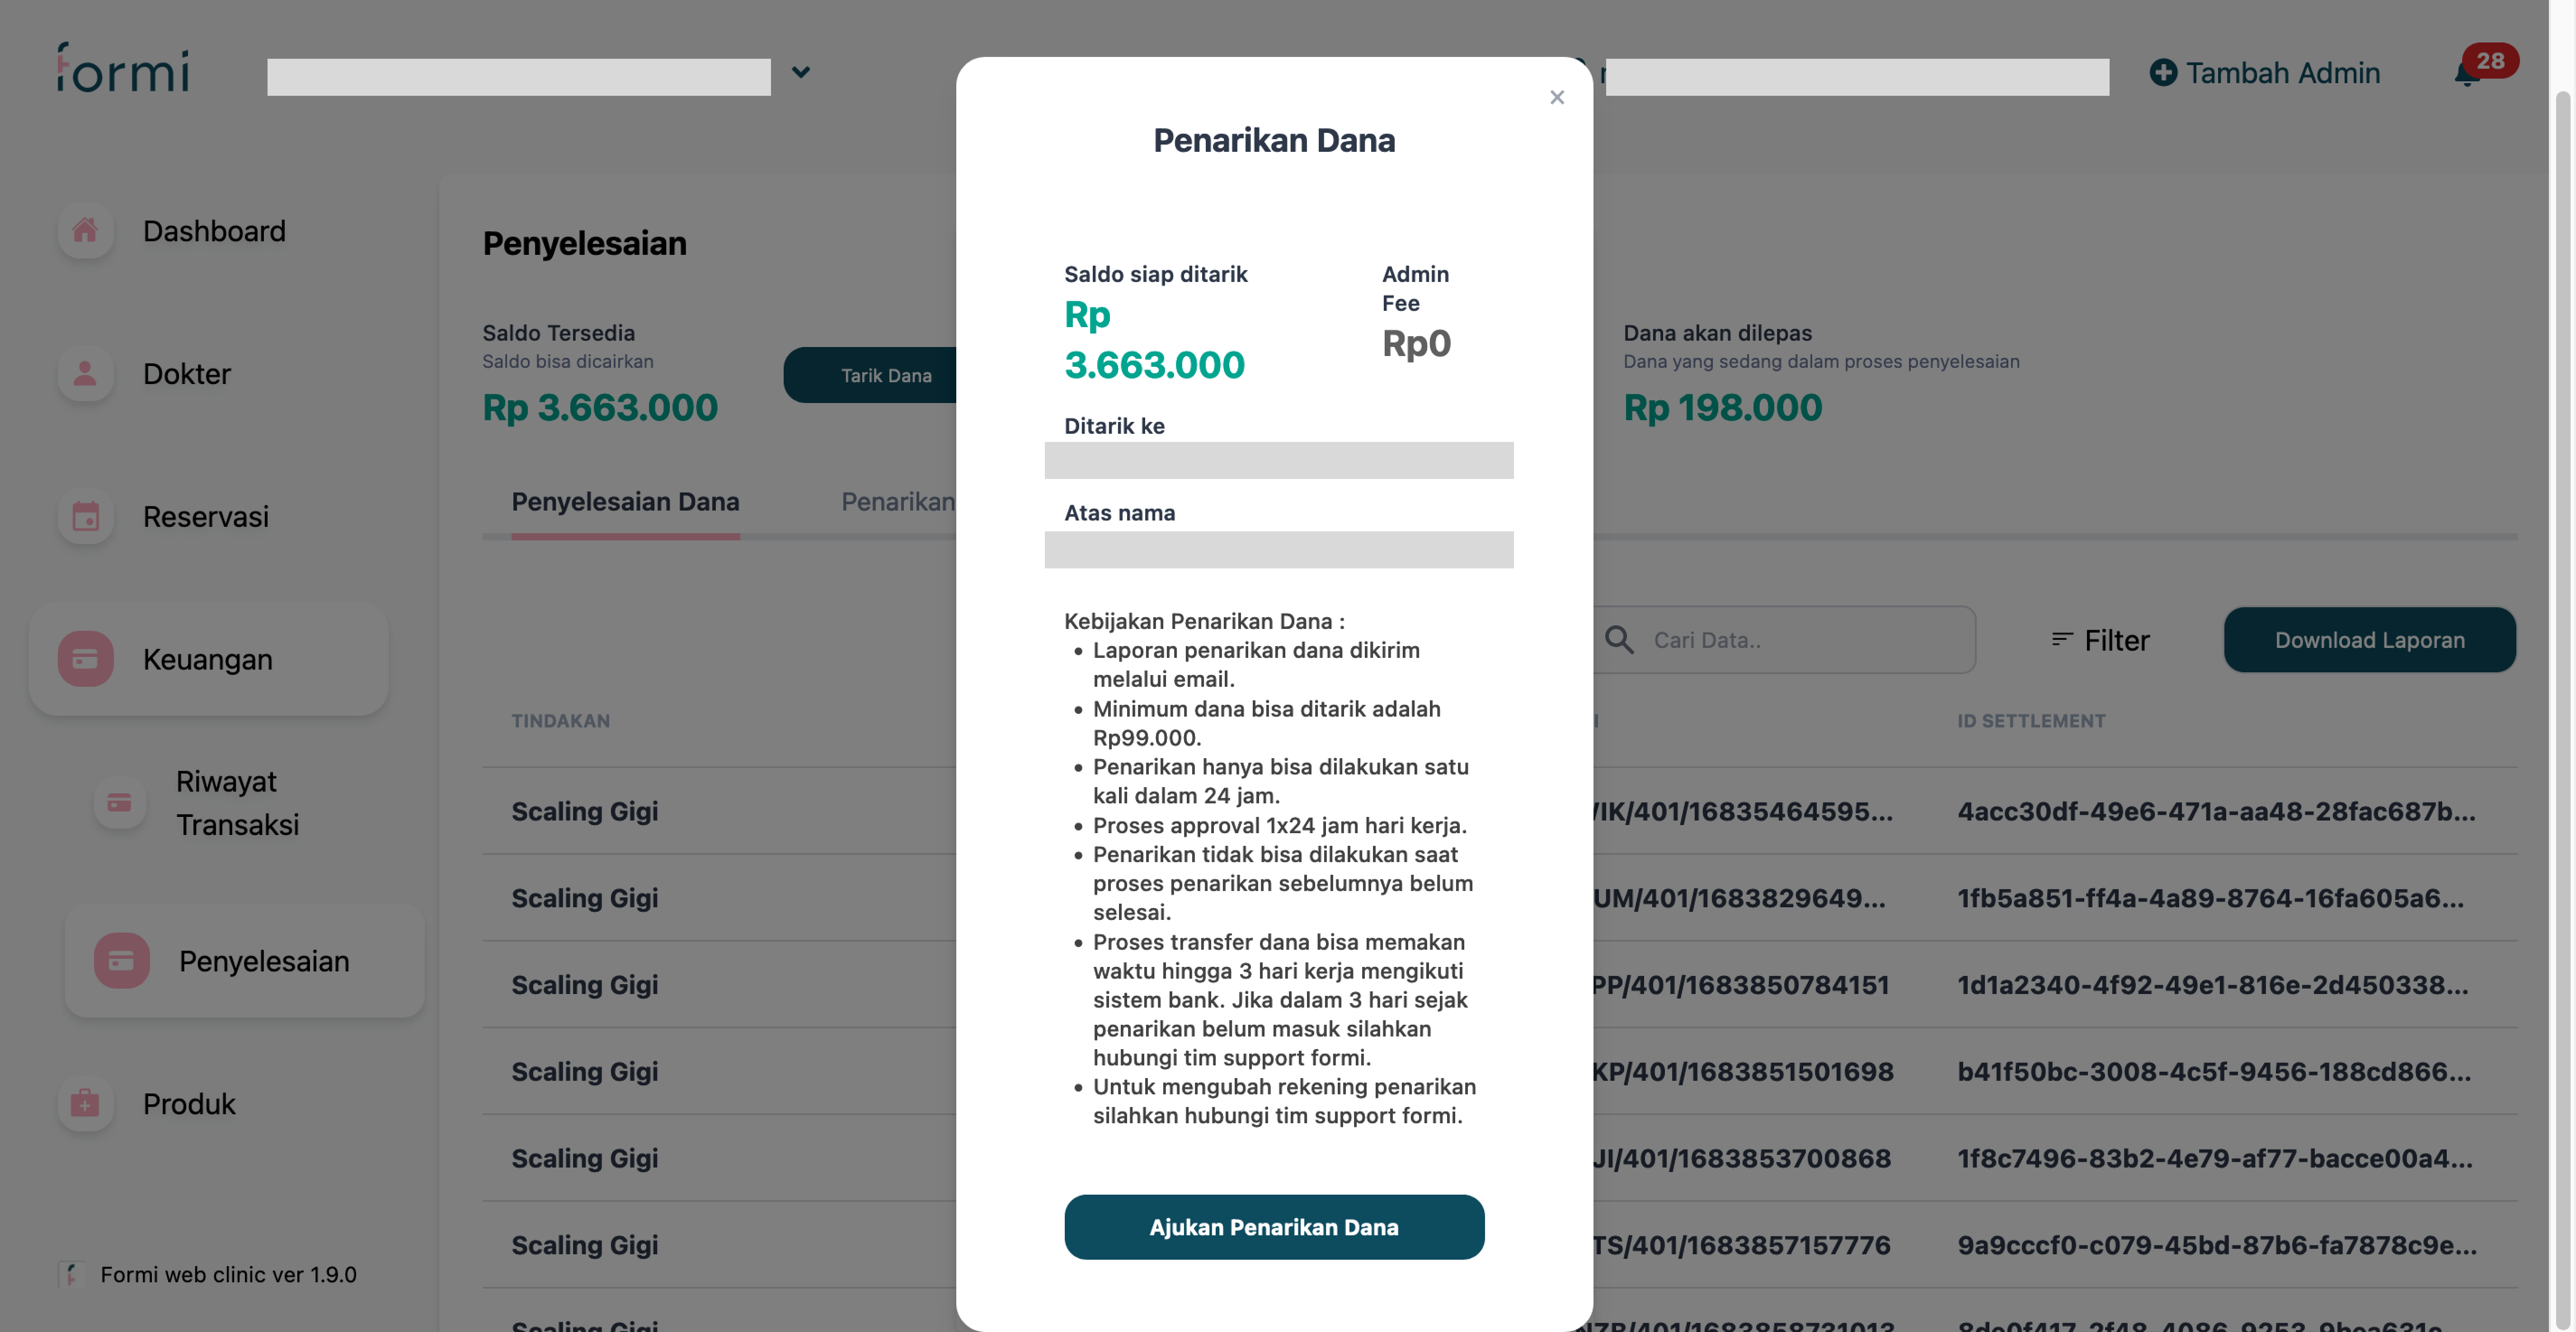The image size is (2576, 1332).
Task: Click the Dashboard home icon
Action: (x=85, y=231)
